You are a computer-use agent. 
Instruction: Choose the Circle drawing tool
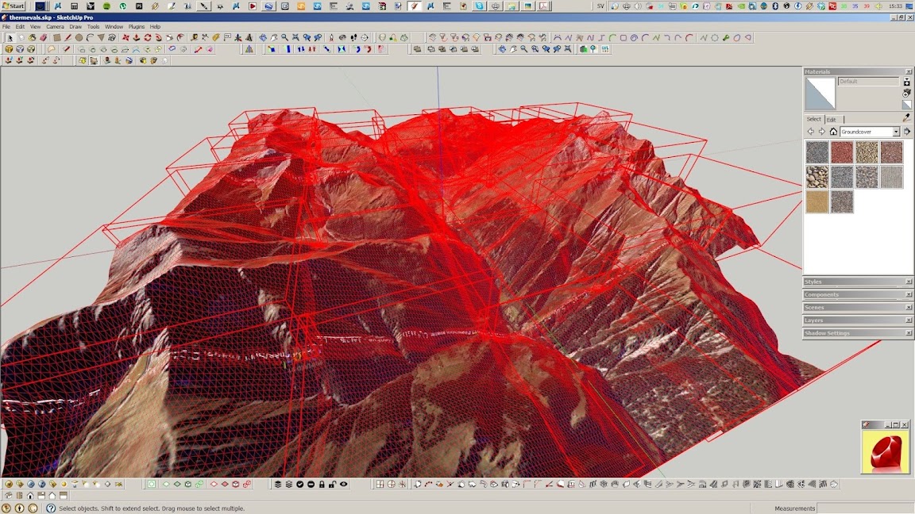pos(79,37)
